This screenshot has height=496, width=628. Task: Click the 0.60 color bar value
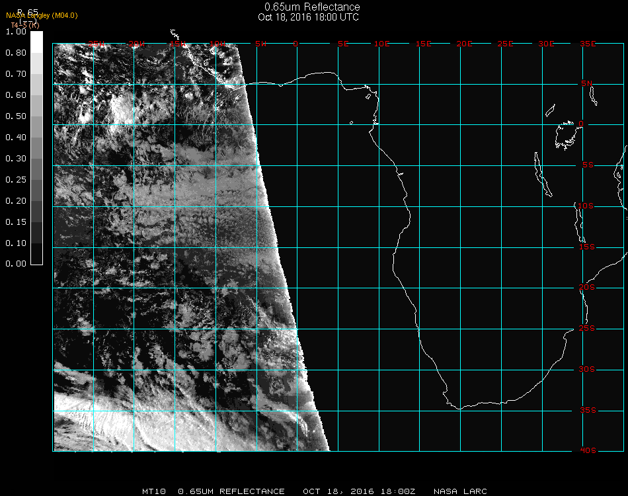pos(16,95)
